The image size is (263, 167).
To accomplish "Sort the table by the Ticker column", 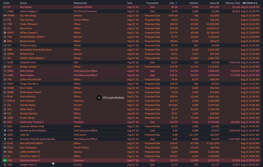I will tap(6, 3).
